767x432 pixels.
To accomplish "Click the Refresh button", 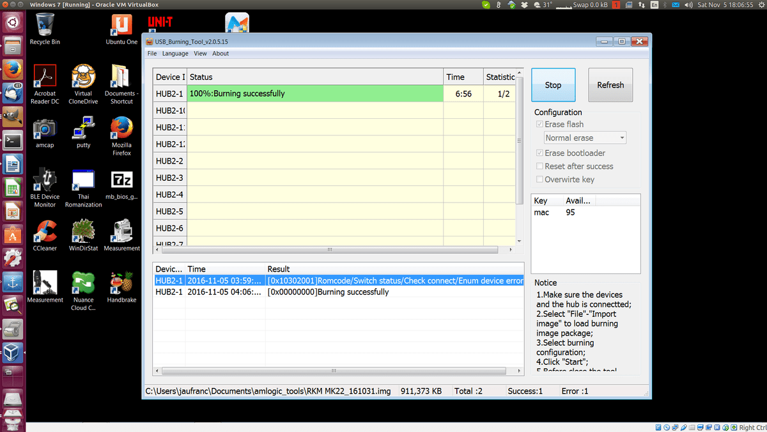I will pos(610,85).
